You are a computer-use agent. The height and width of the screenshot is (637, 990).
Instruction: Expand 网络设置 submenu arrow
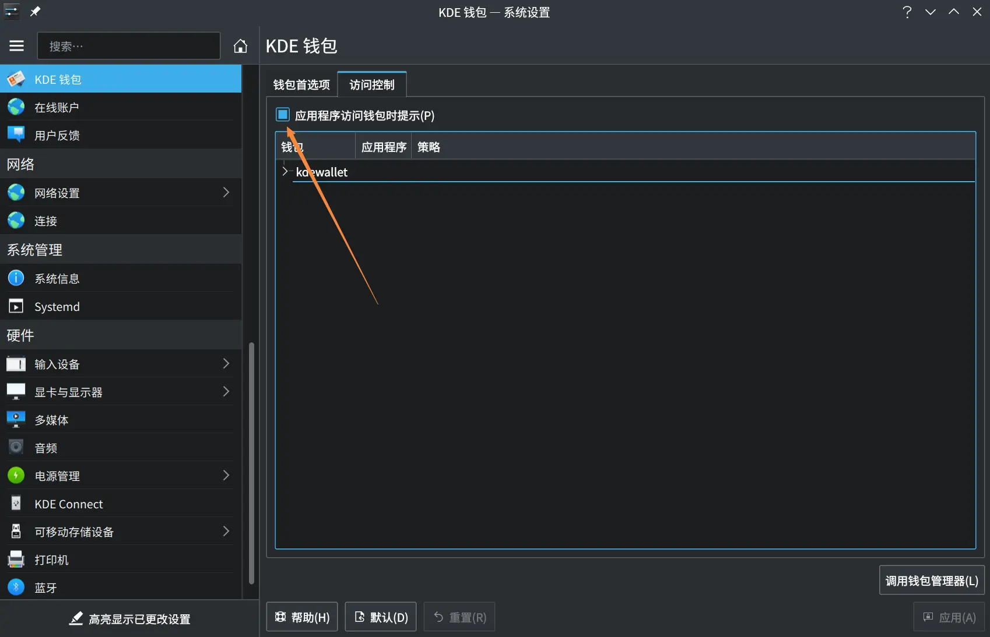coord(226,192)
